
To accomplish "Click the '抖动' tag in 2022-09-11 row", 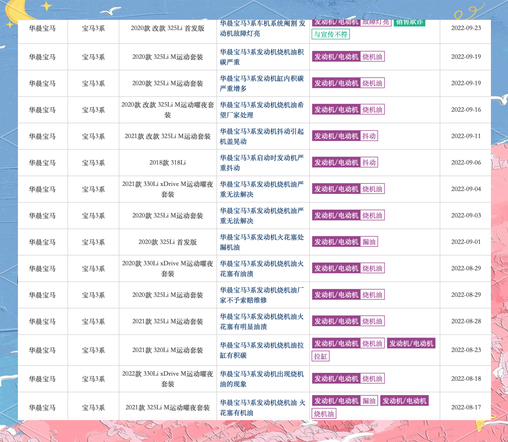I will 369,136.
